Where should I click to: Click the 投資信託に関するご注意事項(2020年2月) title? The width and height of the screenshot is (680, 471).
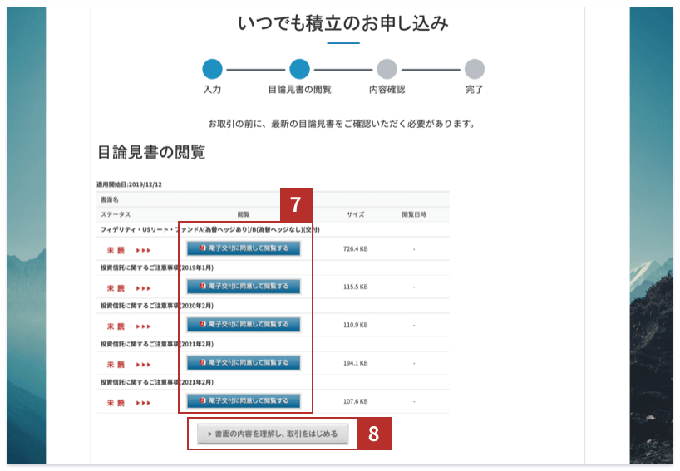point(157,306)
